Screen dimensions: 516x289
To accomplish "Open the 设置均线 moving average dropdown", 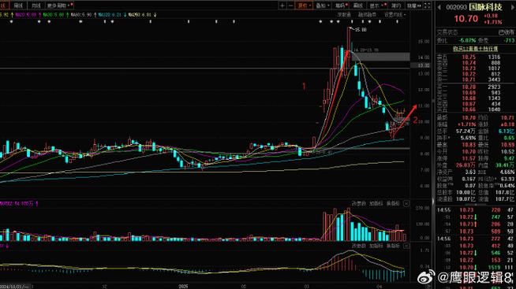I will [395, 15].
